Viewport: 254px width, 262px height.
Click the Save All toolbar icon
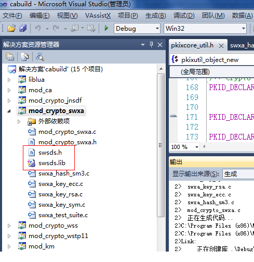tap(23, 28)
